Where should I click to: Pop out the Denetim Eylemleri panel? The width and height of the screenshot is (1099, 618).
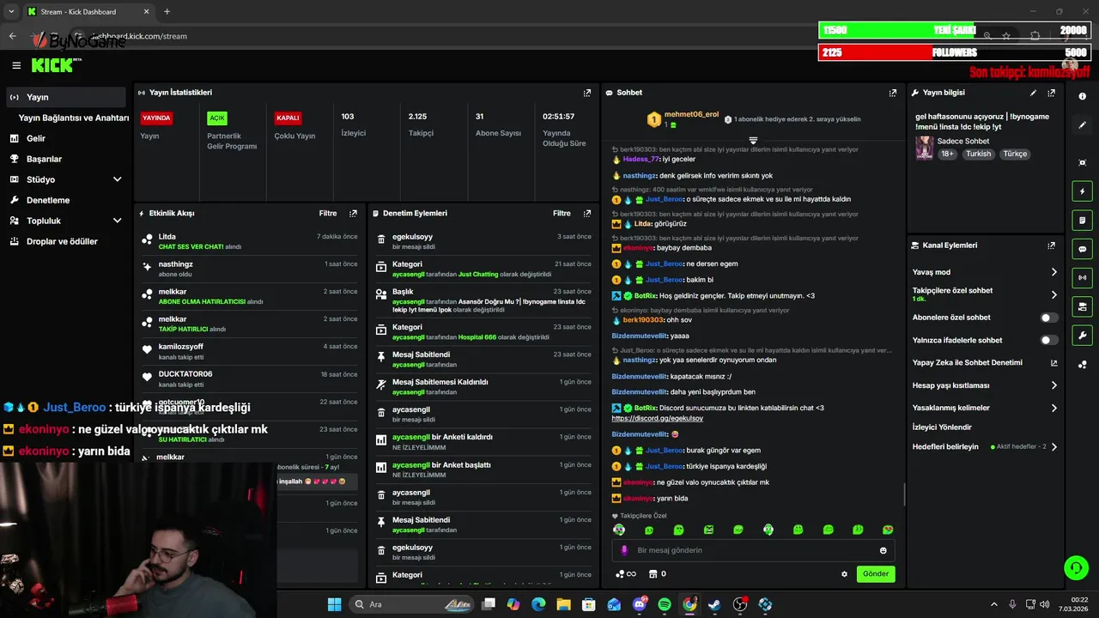(x=587, y=213)
